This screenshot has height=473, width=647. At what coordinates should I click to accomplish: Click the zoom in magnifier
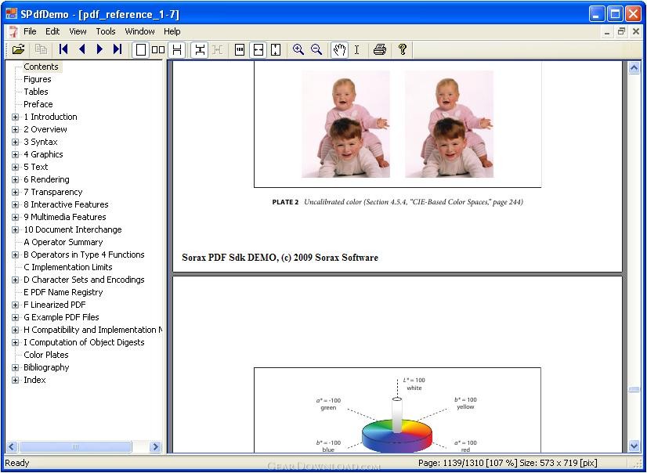(298, 49)
